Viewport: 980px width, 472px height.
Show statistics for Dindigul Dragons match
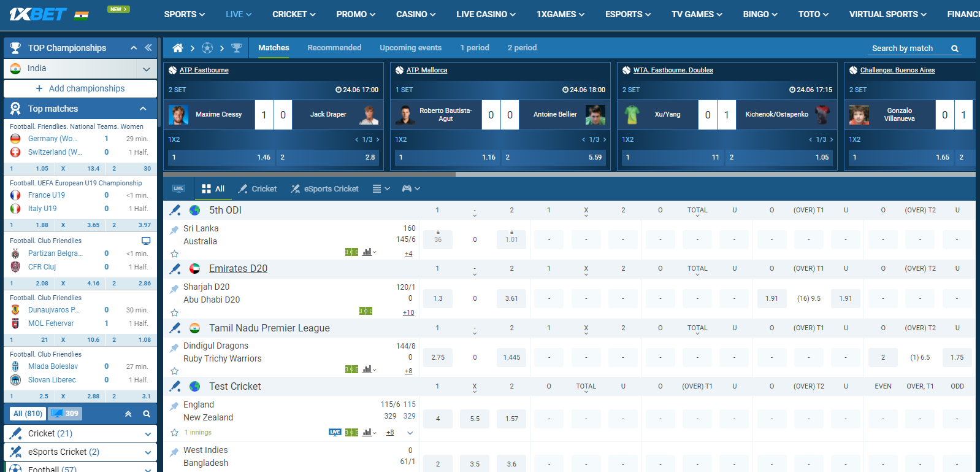[369, 369]
